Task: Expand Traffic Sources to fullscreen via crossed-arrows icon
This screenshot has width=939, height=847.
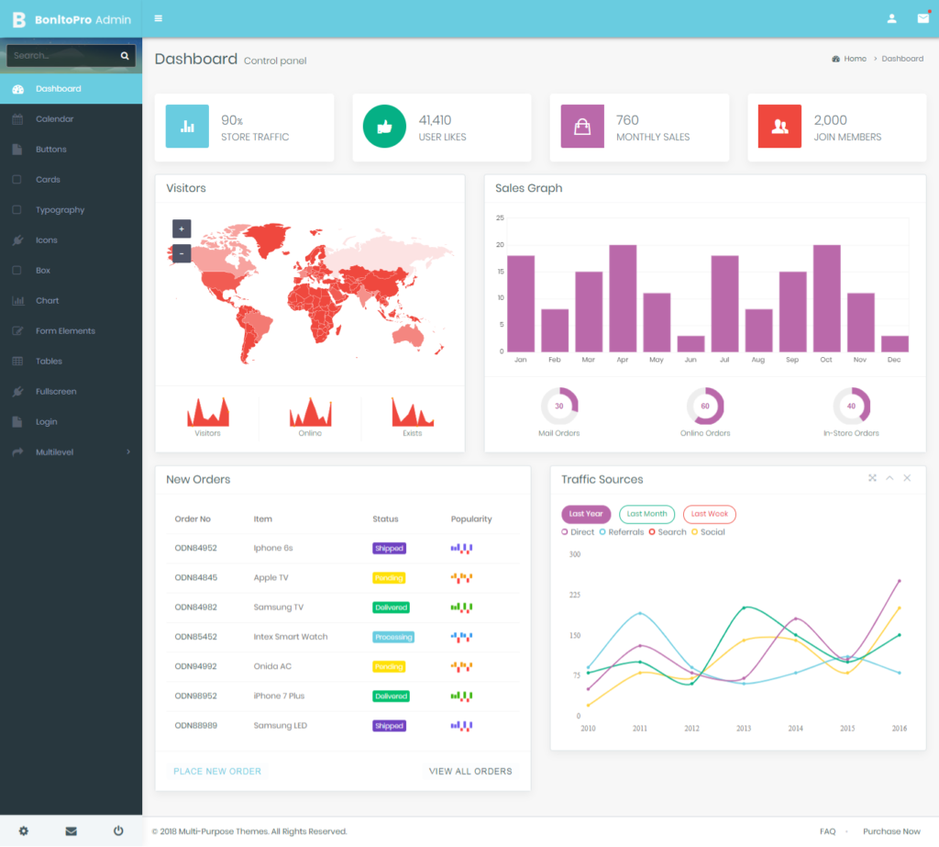Action: pos(873,477)
